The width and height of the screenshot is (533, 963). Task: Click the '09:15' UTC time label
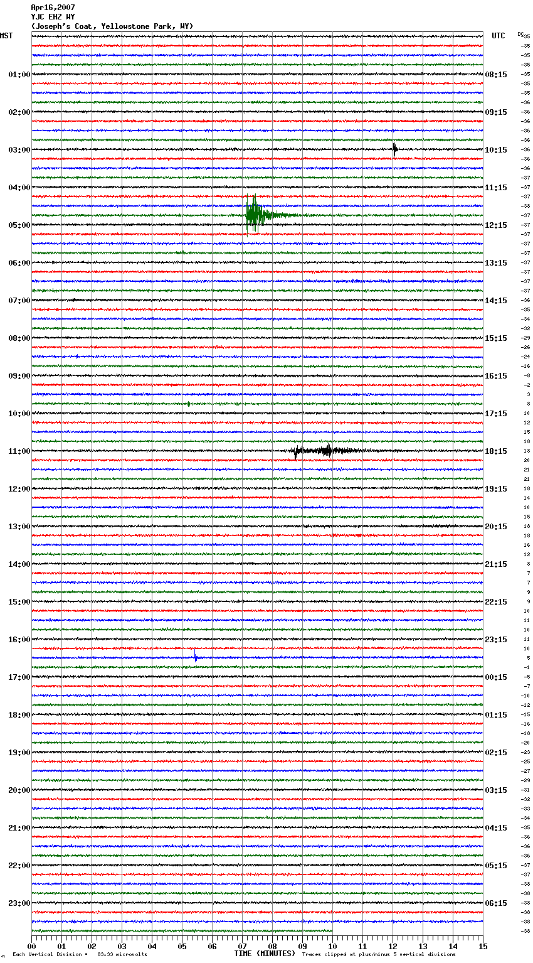496,112
